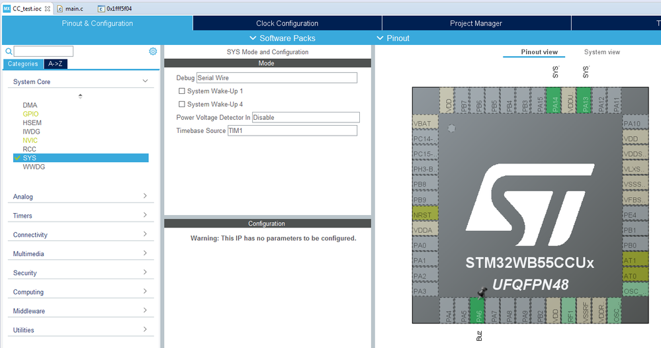
Task: Select GPIO in System Core list
Action: tap(30, 114)
